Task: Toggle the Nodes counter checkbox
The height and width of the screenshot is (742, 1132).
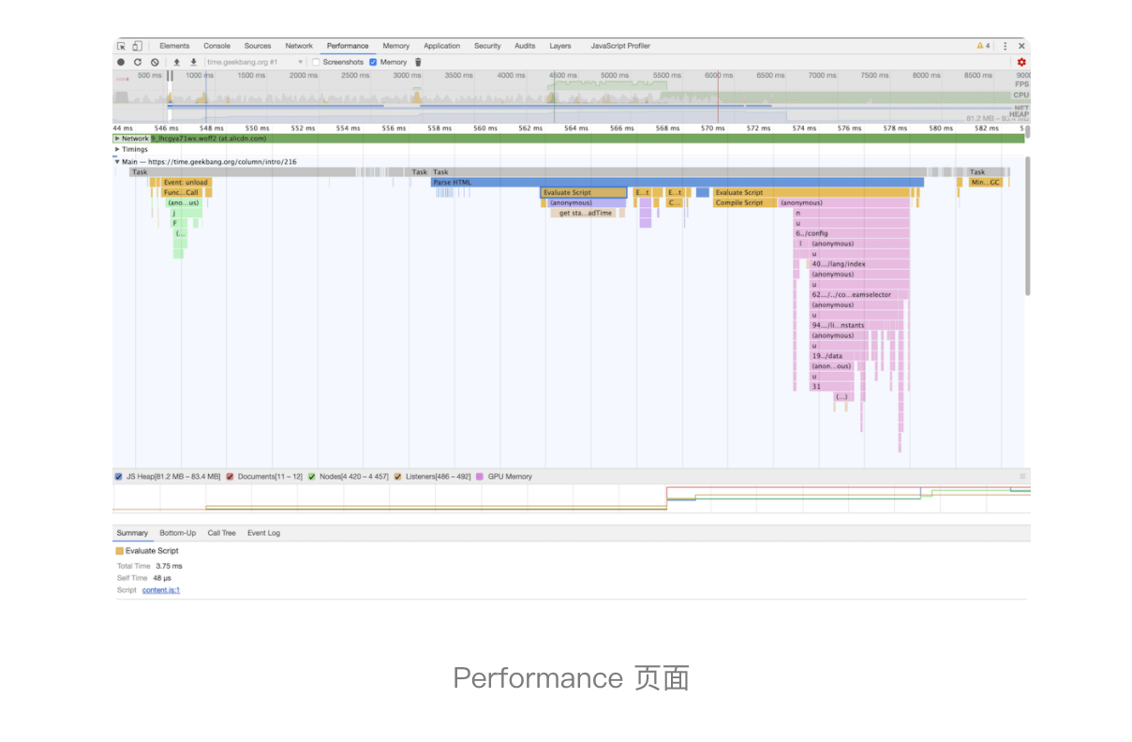Action: tap(312, 477)
